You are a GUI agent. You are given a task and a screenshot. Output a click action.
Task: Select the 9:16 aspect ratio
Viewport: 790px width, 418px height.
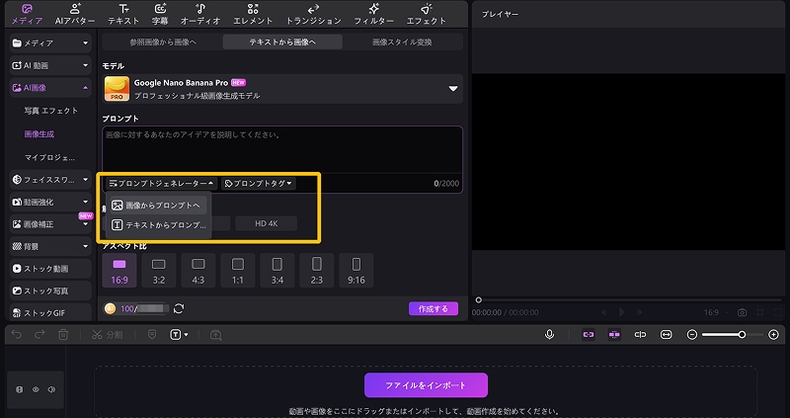tap(356, 271)
